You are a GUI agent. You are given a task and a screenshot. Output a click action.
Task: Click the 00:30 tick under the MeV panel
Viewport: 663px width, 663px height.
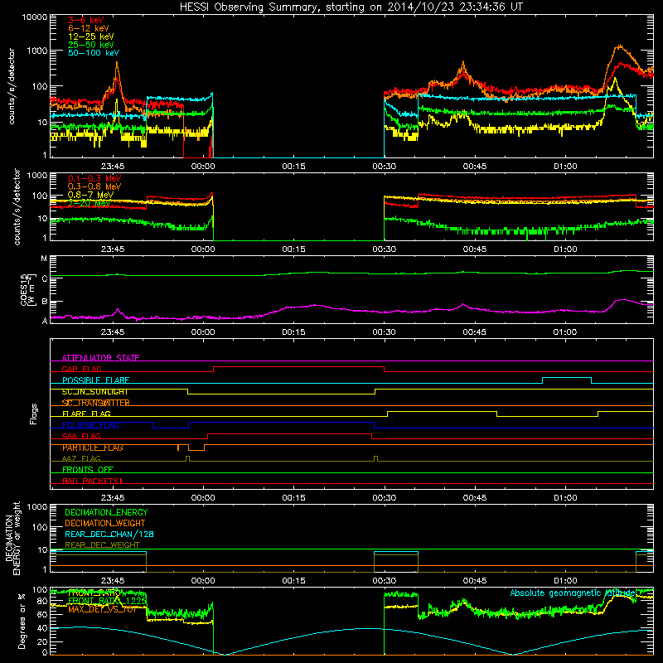click(384, 249)
